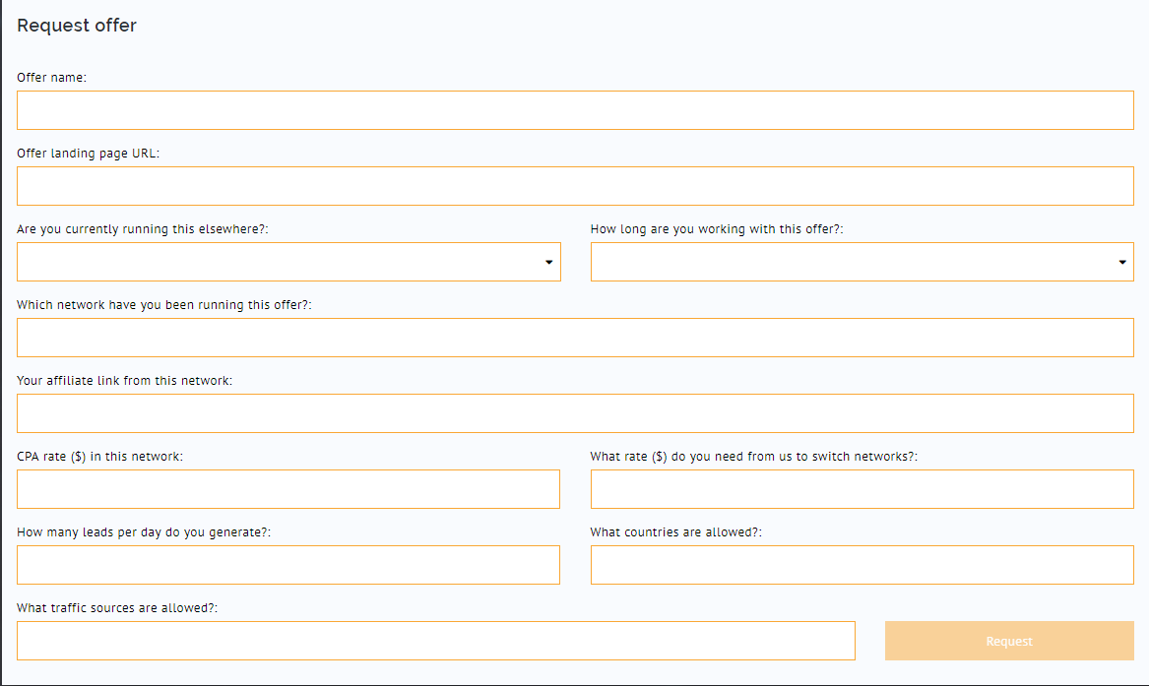Screen dimensions: 1149x686
Task: Click the 'How long are you working with this offer?:' label
Action: [717, 229]
